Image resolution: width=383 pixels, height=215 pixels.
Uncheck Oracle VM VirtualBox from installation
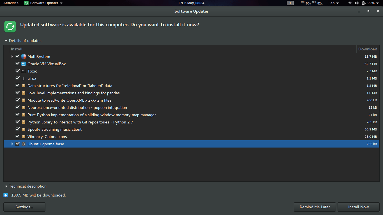17,64
